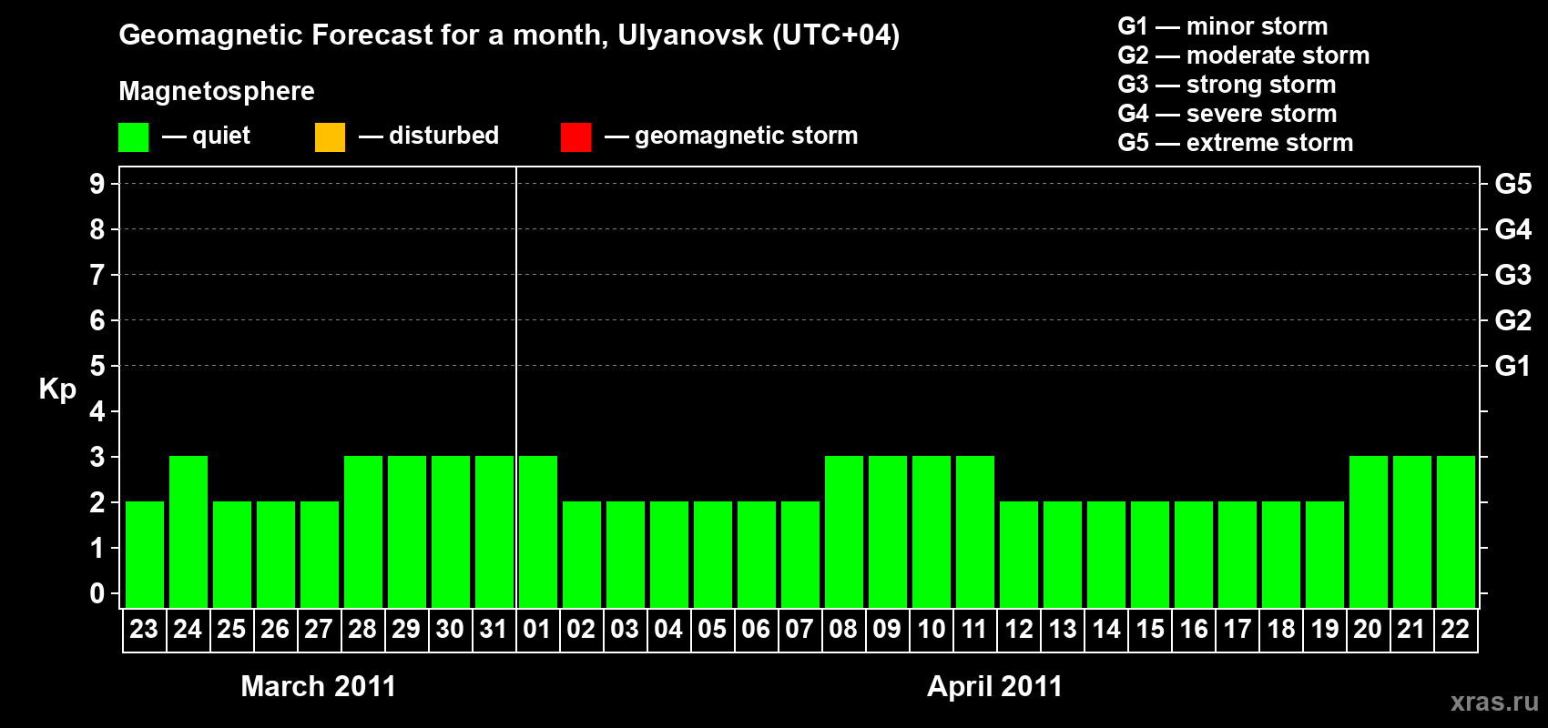Click the Magnetosphere heading
The image size is (1548, 728).
tap(217, 91)
